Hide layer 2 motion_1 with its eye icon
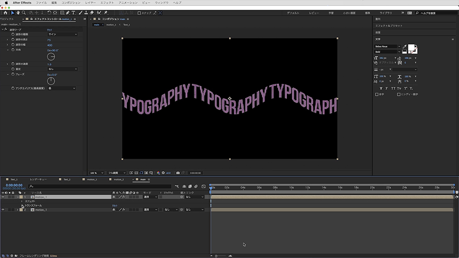Viewport: 459px width, 258px height. (3, 209)
